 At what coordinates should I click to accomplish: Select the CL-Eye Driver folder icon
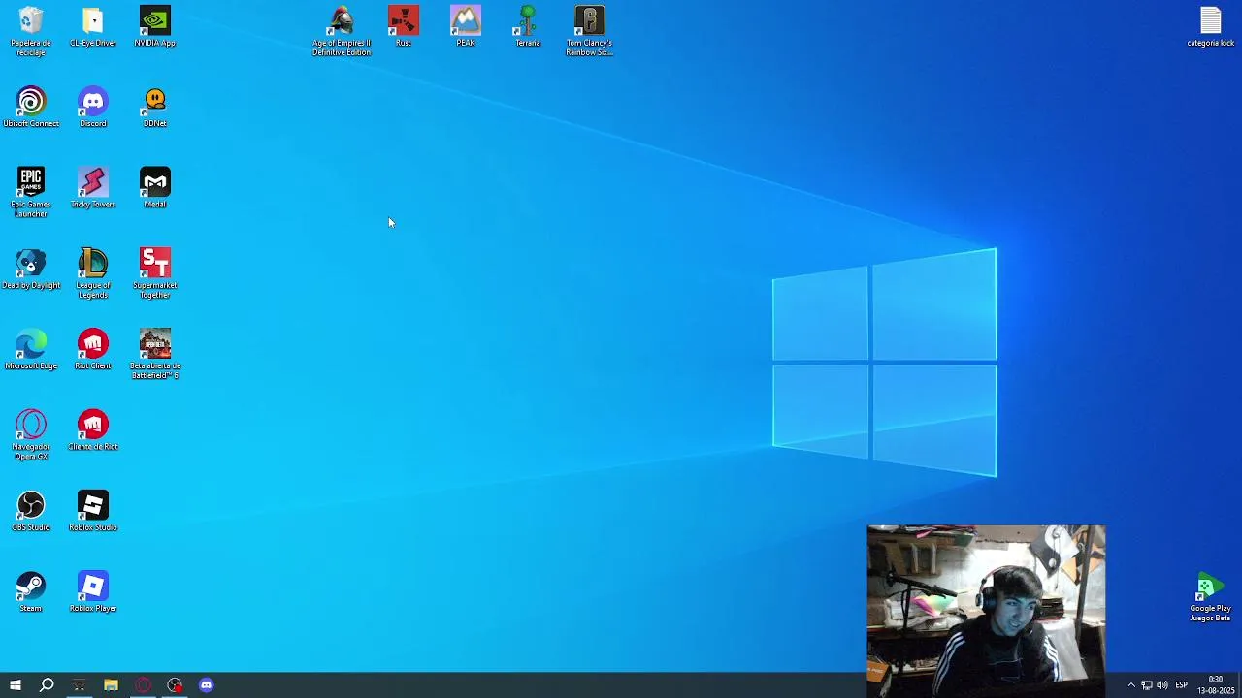[93, 27]
